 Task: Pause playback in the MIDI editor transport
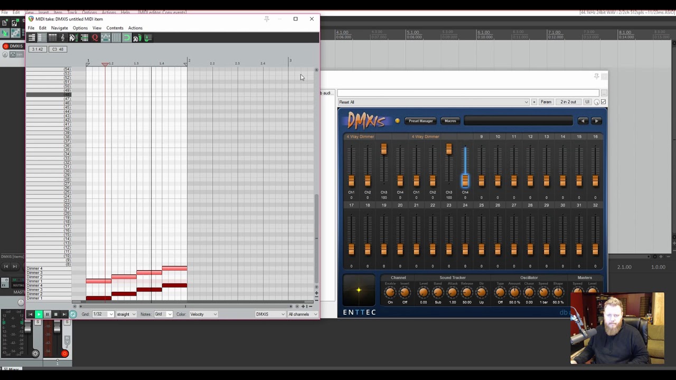coord(47,314)
